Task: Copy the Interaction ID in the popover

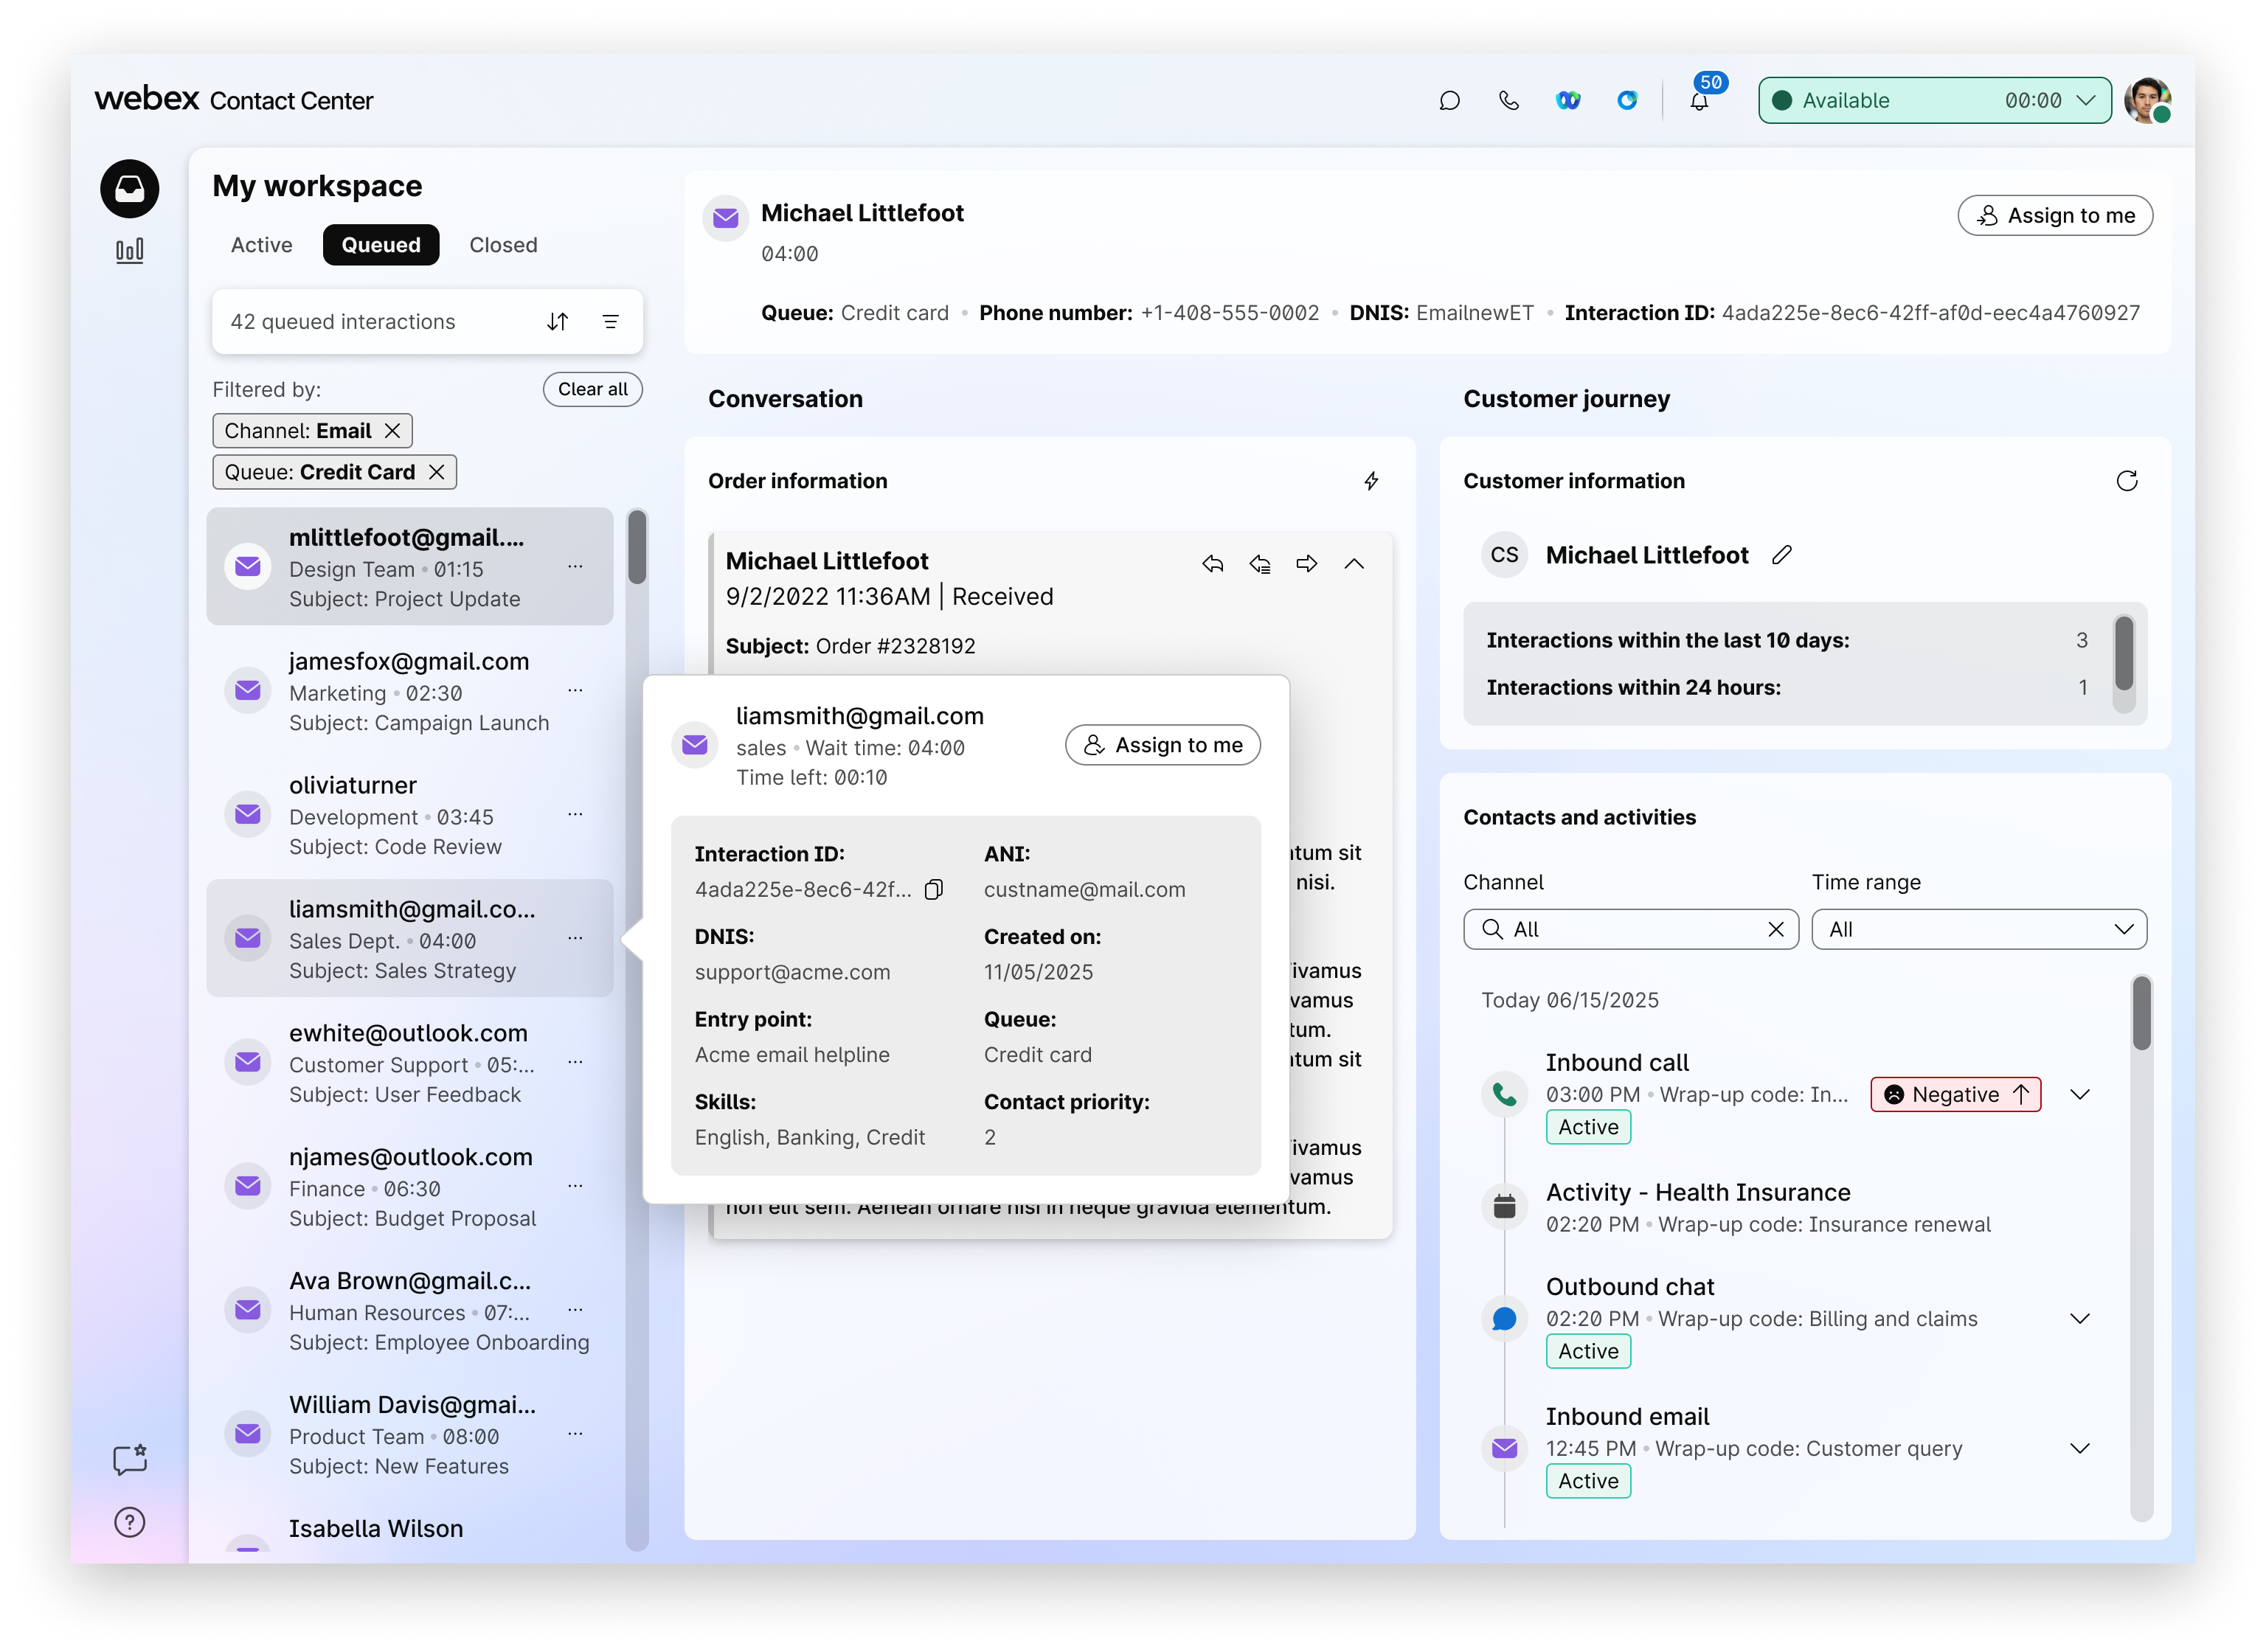Action: pos(934,889)
